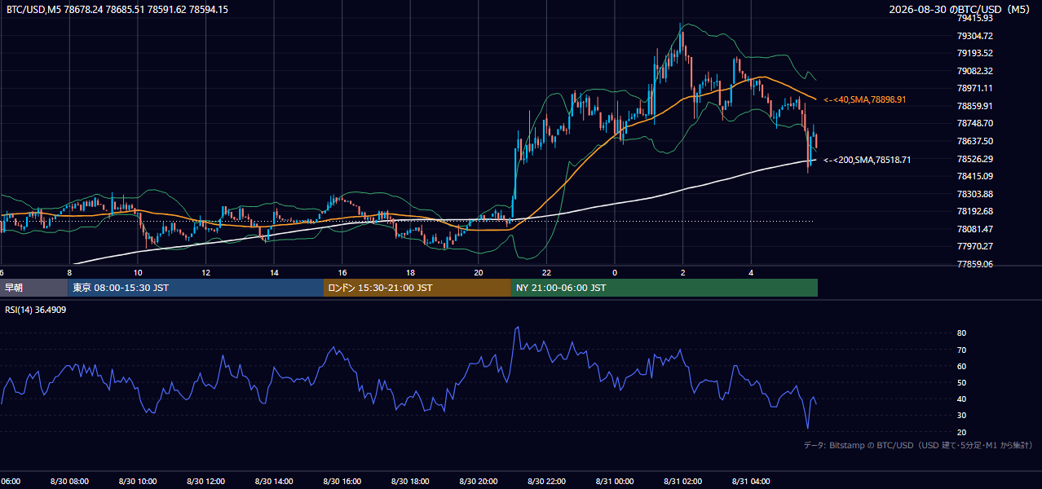Click the 8/31 02:00 date label

(x=683, y=482)
